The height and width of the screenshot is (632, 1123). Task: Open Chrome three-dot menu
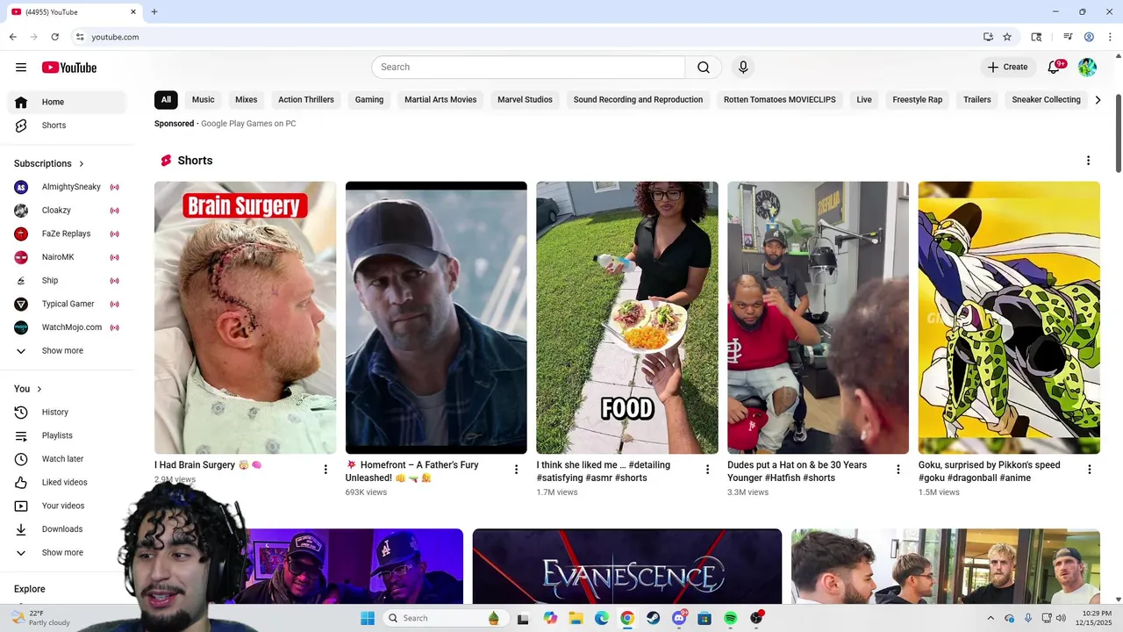pos(1110,37)
